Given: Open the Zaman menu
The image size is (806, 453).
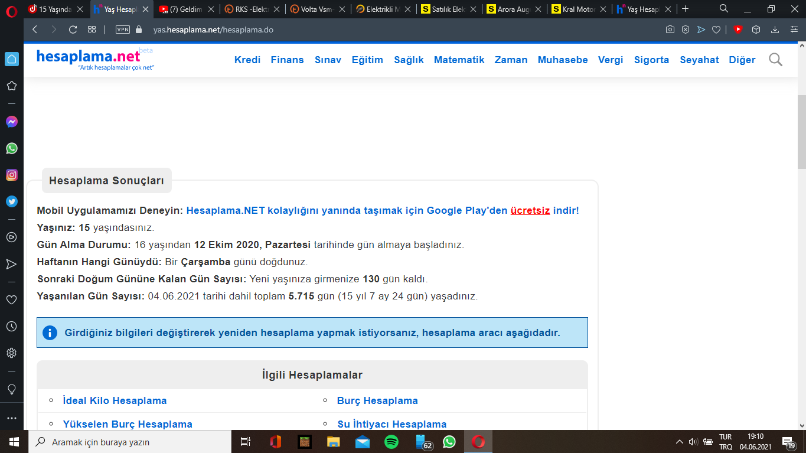Looking at the screenshot, I should coord(511,60).
